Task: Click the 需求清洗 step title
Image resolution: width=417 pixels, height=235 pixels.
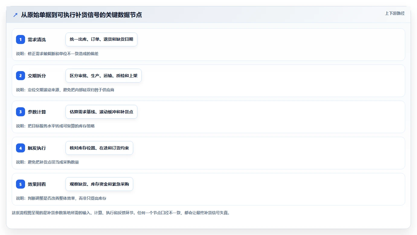Action: coord(37,39)
